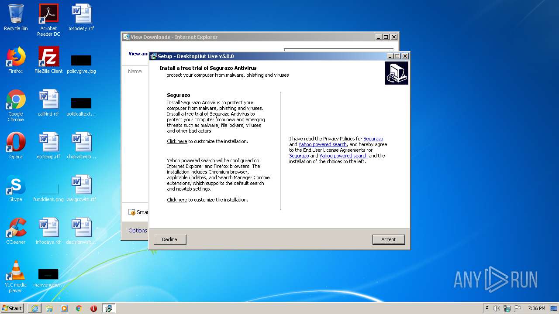Minimize the DesktopHut Live setup window

(390, 56)
